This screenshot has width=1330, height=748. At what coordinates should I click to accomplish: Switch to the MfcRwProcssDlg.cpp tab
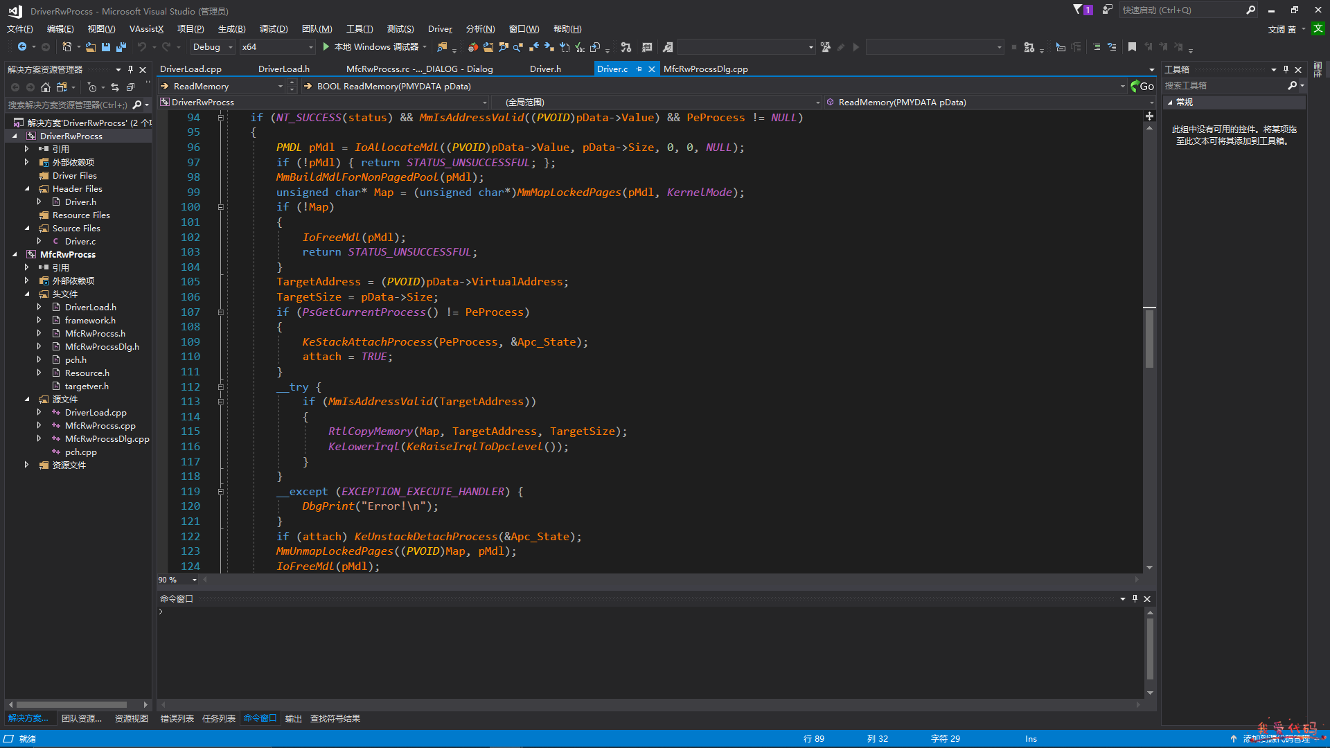pos(705,69)
